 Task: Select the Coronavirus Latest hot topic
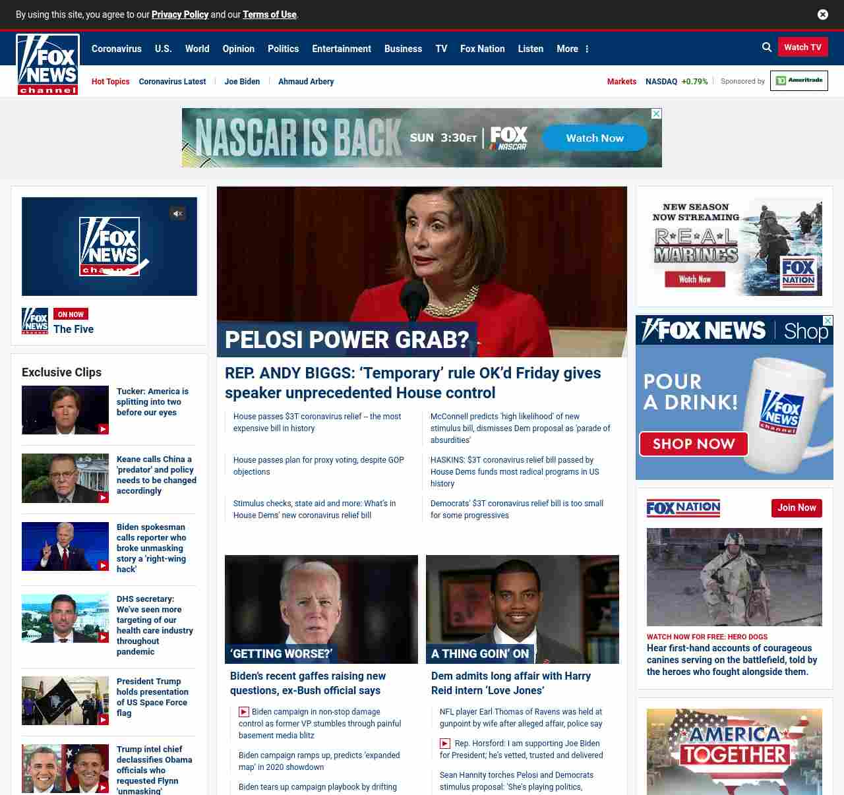coord(172,82)
